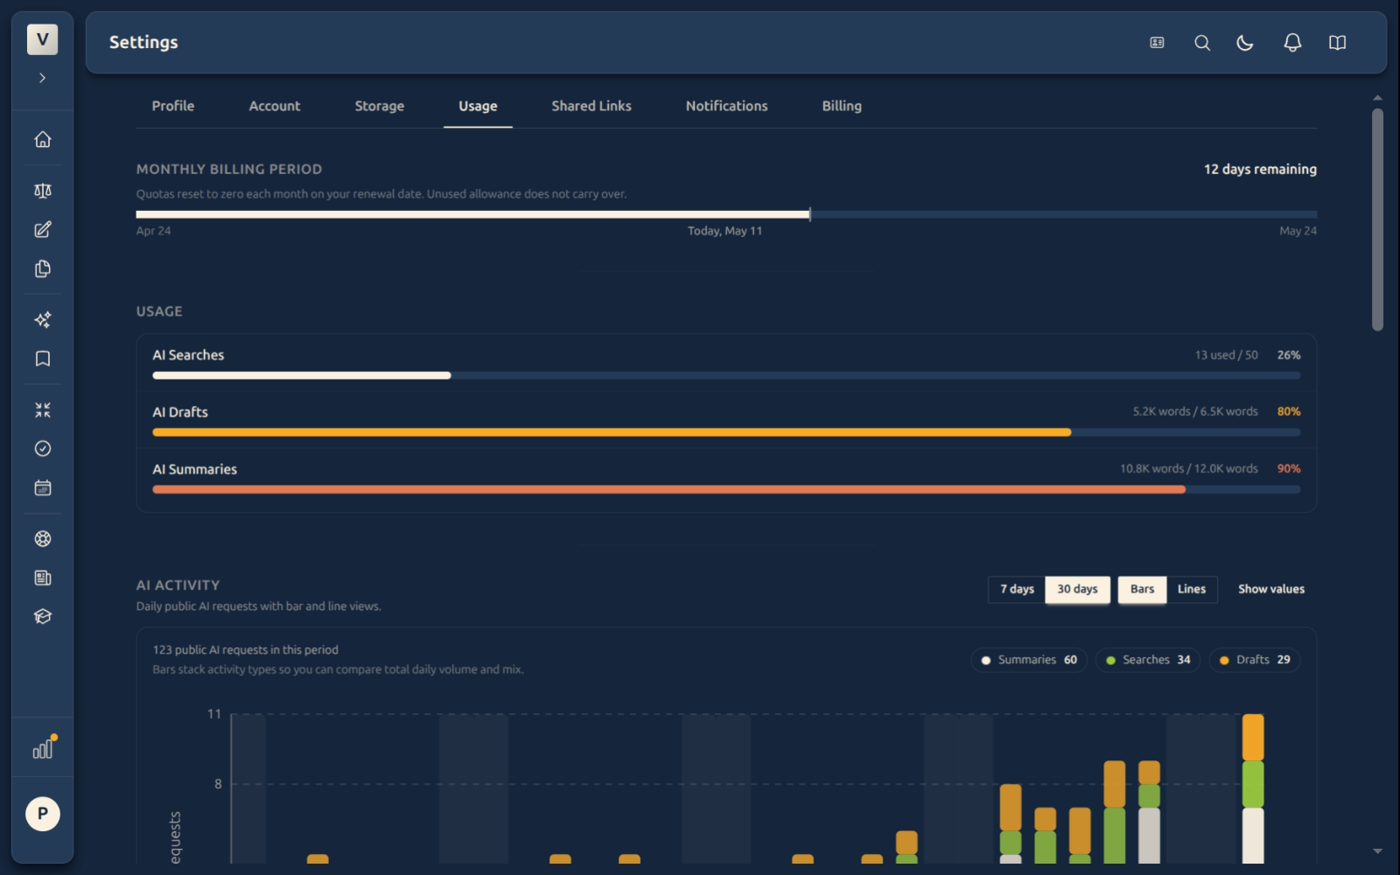Click the collapse arrows icon in sidebar
This screenshot has width=1400, height=875.
click(x=42, y=409)
